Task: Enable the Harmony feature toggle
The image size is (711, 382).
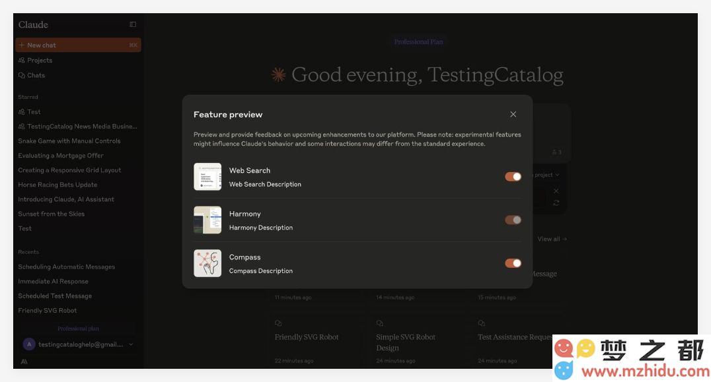Action: (x=513, y=220)
